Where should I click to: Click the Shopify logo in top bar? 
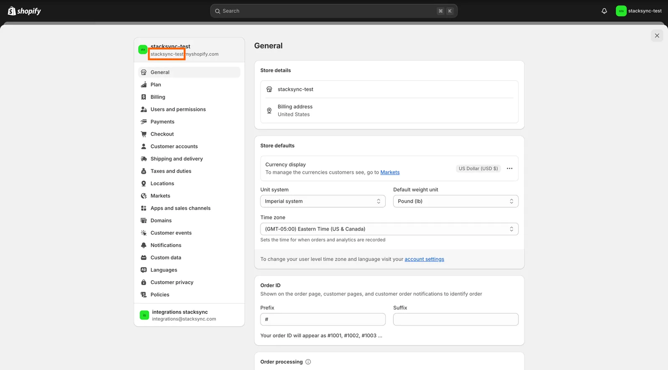[24, 11]
